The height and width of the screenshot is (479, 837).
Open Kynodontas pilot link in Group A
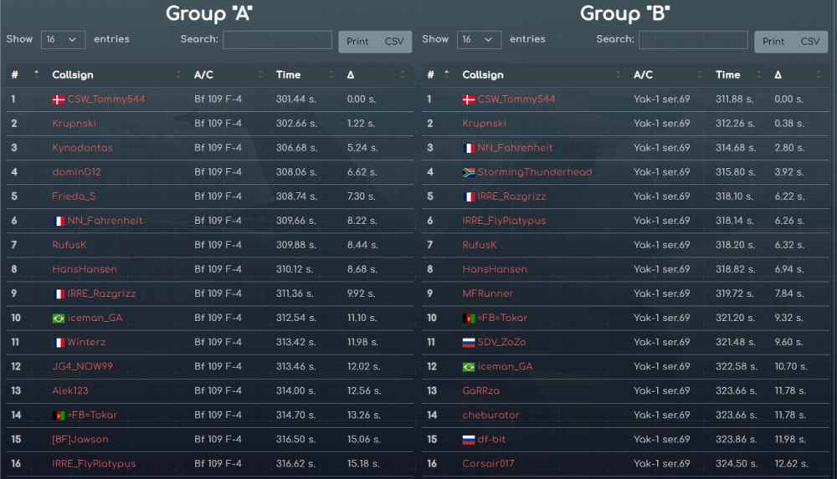point(82,148)
